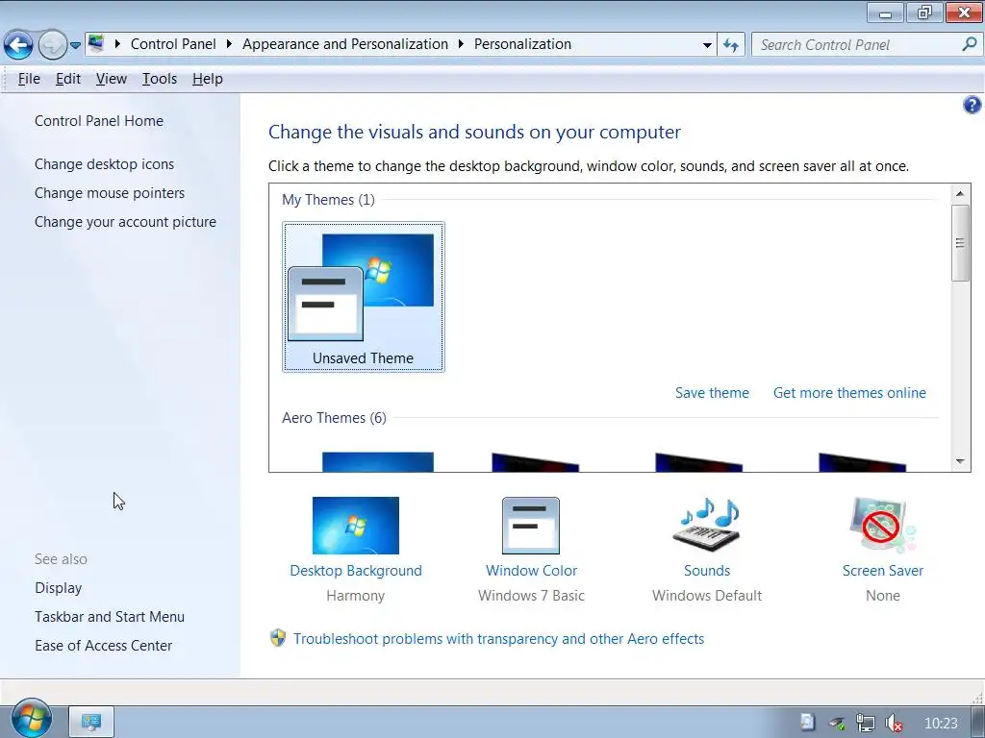Minimize the Personalization window
This screenshot has width=985, height=738.
[x=885, y=12]
